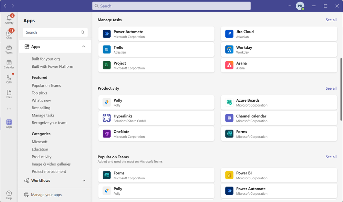Click the Jira Cloud app icon
This screenshot has width=343, height=202.
229,34
